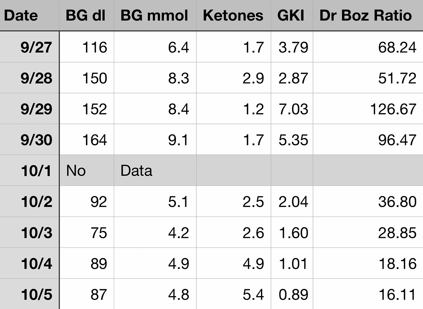The height and width of the screenshot is (309, 423).
Task: Click the Ketones cell showing 5.4
Action: pos(234,294)
